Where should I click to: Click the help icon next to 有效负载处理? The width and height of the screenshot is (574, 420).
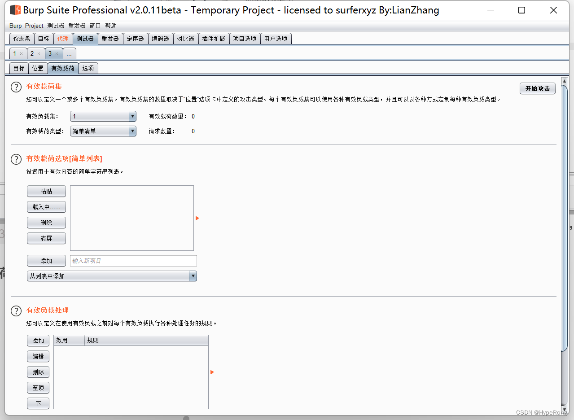click(16, 311)
